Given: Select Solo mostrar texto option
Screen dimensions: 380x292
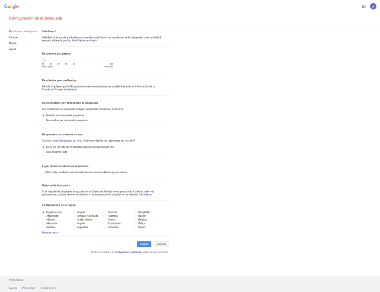Looking at the screenshot, I should pos(43,152).
